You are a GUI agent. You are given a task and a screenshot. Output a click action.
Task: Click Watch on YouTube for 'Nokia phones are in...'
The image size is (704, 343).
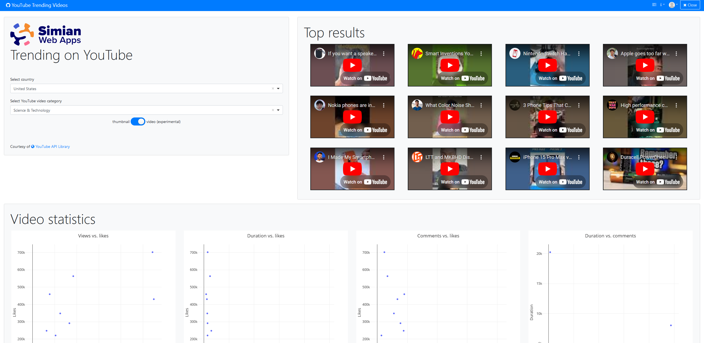point(365,130)
